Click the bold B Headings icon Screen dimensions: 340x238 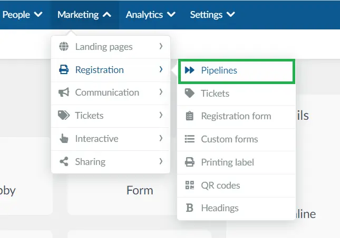pyautogui.click(x=190, y=208)
